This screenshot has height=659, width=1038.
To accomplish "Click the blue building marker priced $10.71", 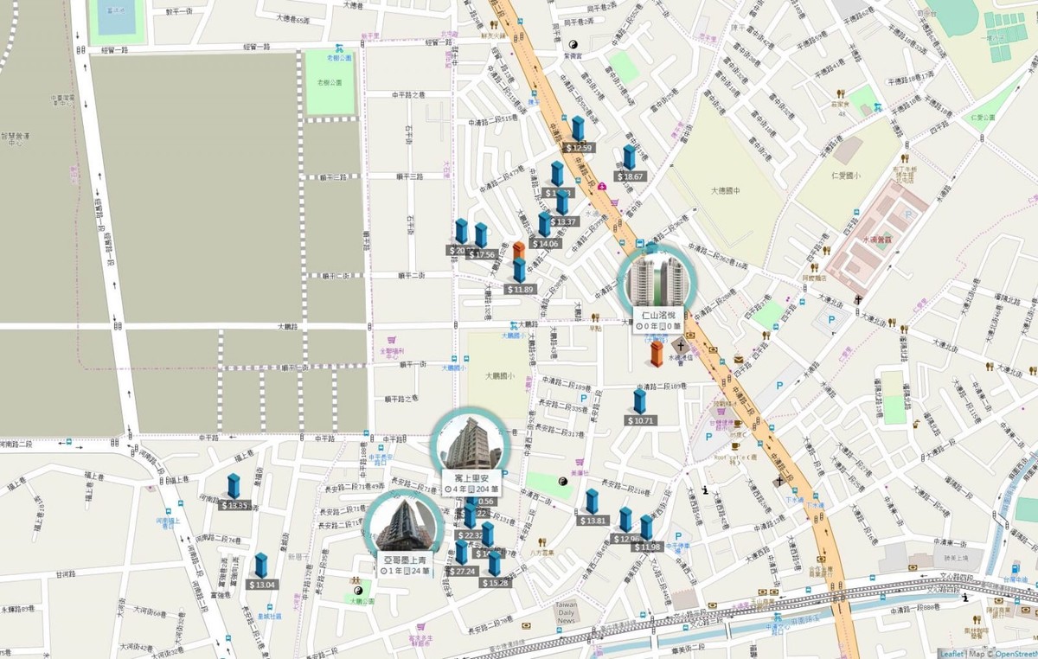I will pyautogui.click(x=639, y=401).
